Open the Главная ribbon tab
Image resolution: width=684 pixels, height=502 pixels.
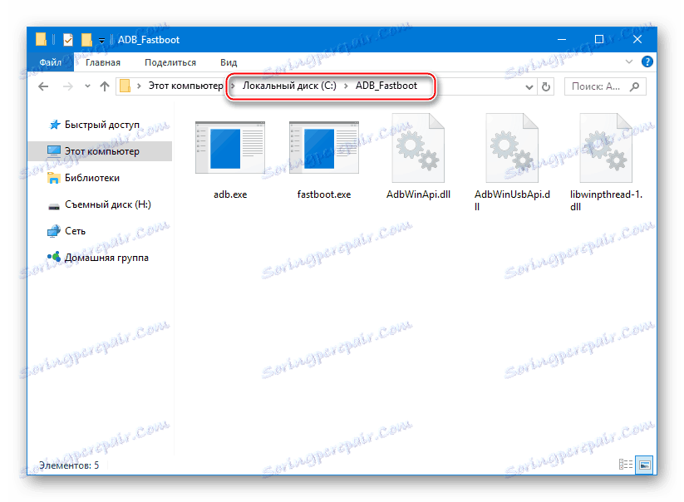102,62
